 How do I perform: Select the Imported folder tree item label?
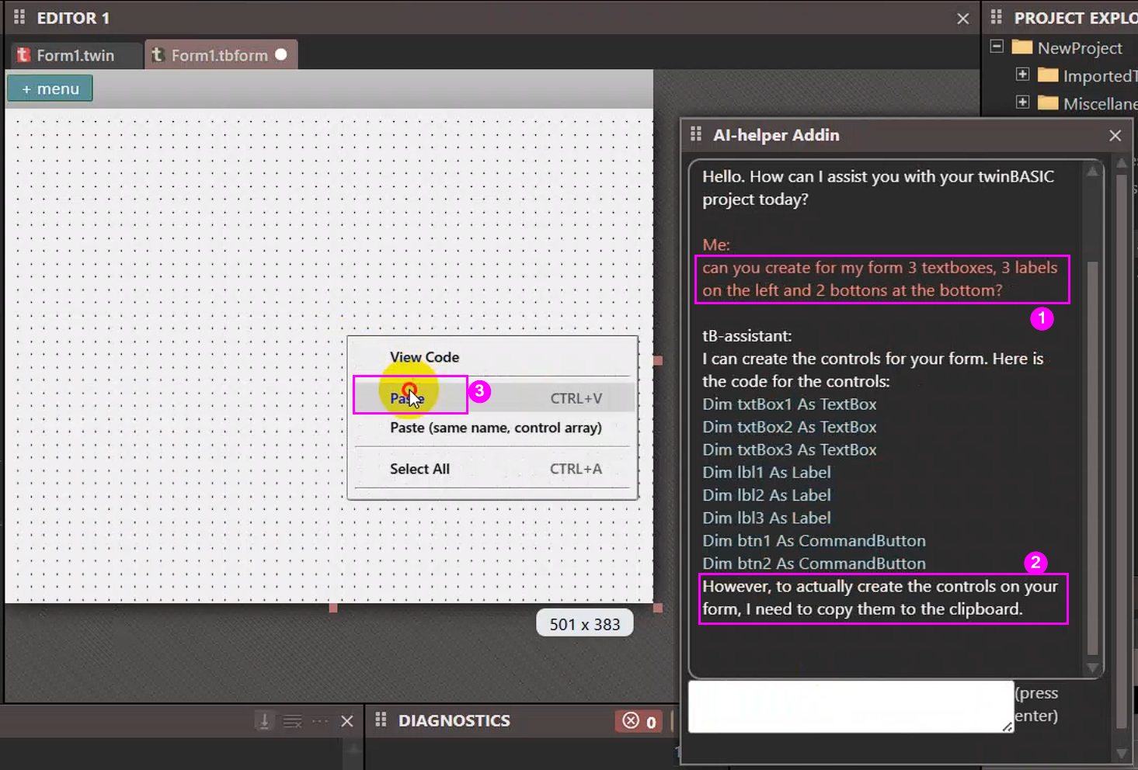1100,75
